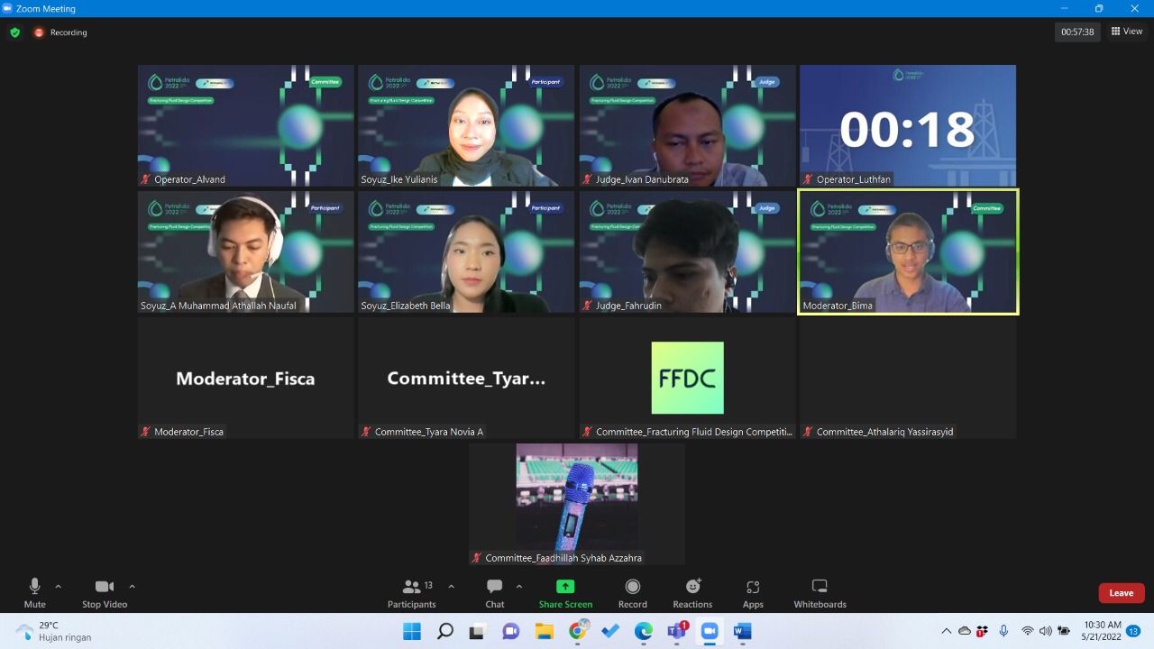Open the Apps panel
This screenshot has width=1154, height=649.
click(x=753, y=591)
